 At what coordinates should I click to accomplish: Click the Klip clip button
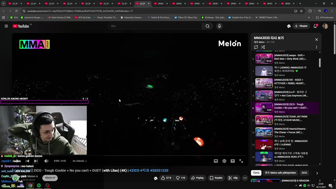[x=233, y=178]
